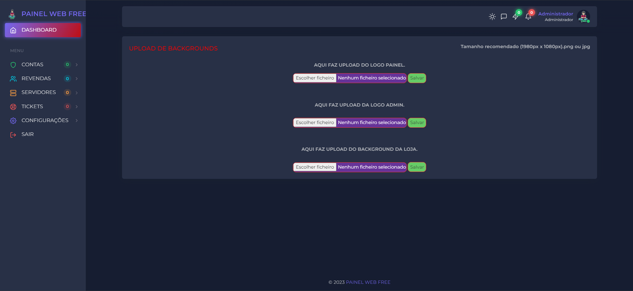Click the administrator avatar picture
Image resolution: width=633 pixels, height=291 pixels.
(x=584, y=16)
